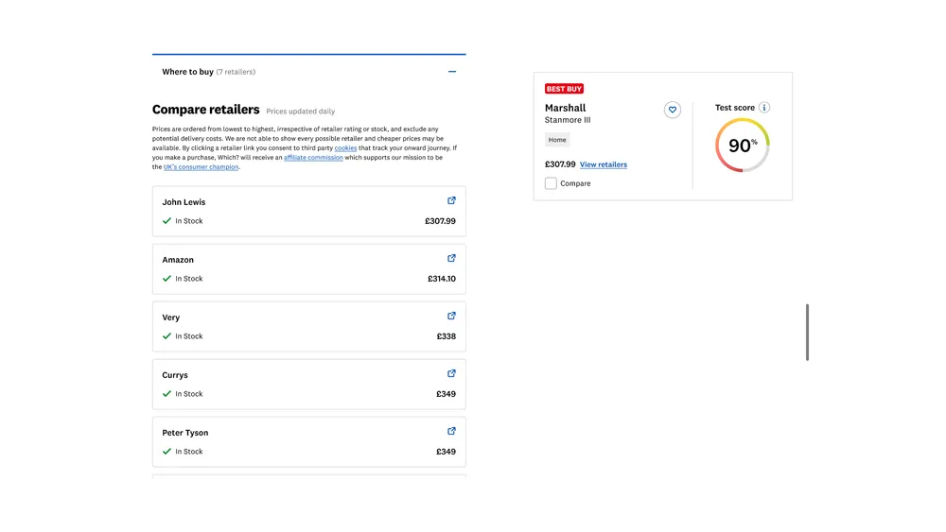The image size is (946, 532).
Task: Open John Lewis external link icon
Action: (x=451, y=200)
